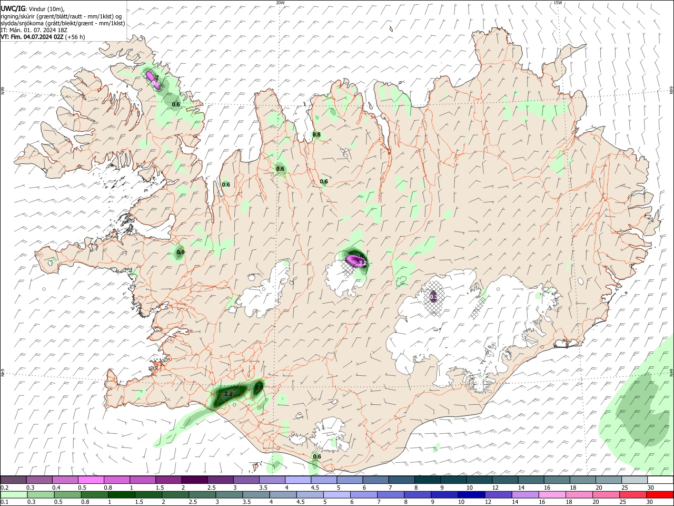Click the '0.9' precipitation value on the map
Viewport: 674px width, 506px height.
(181, 252)
